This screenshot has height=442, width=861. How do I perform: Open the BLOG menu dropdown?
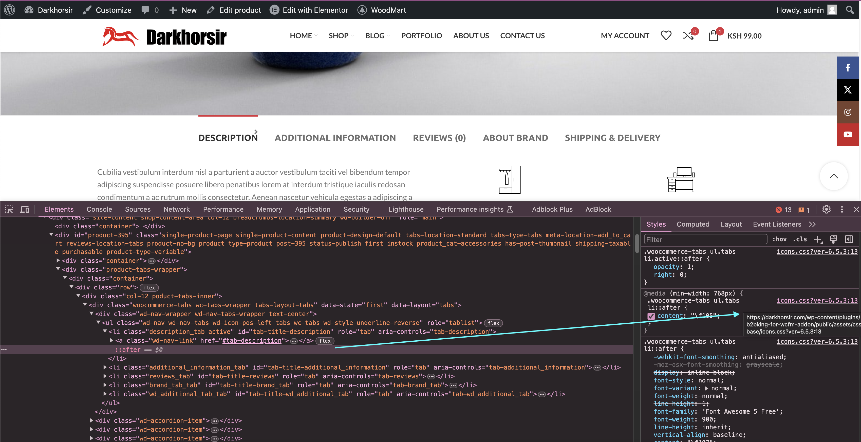377,35
